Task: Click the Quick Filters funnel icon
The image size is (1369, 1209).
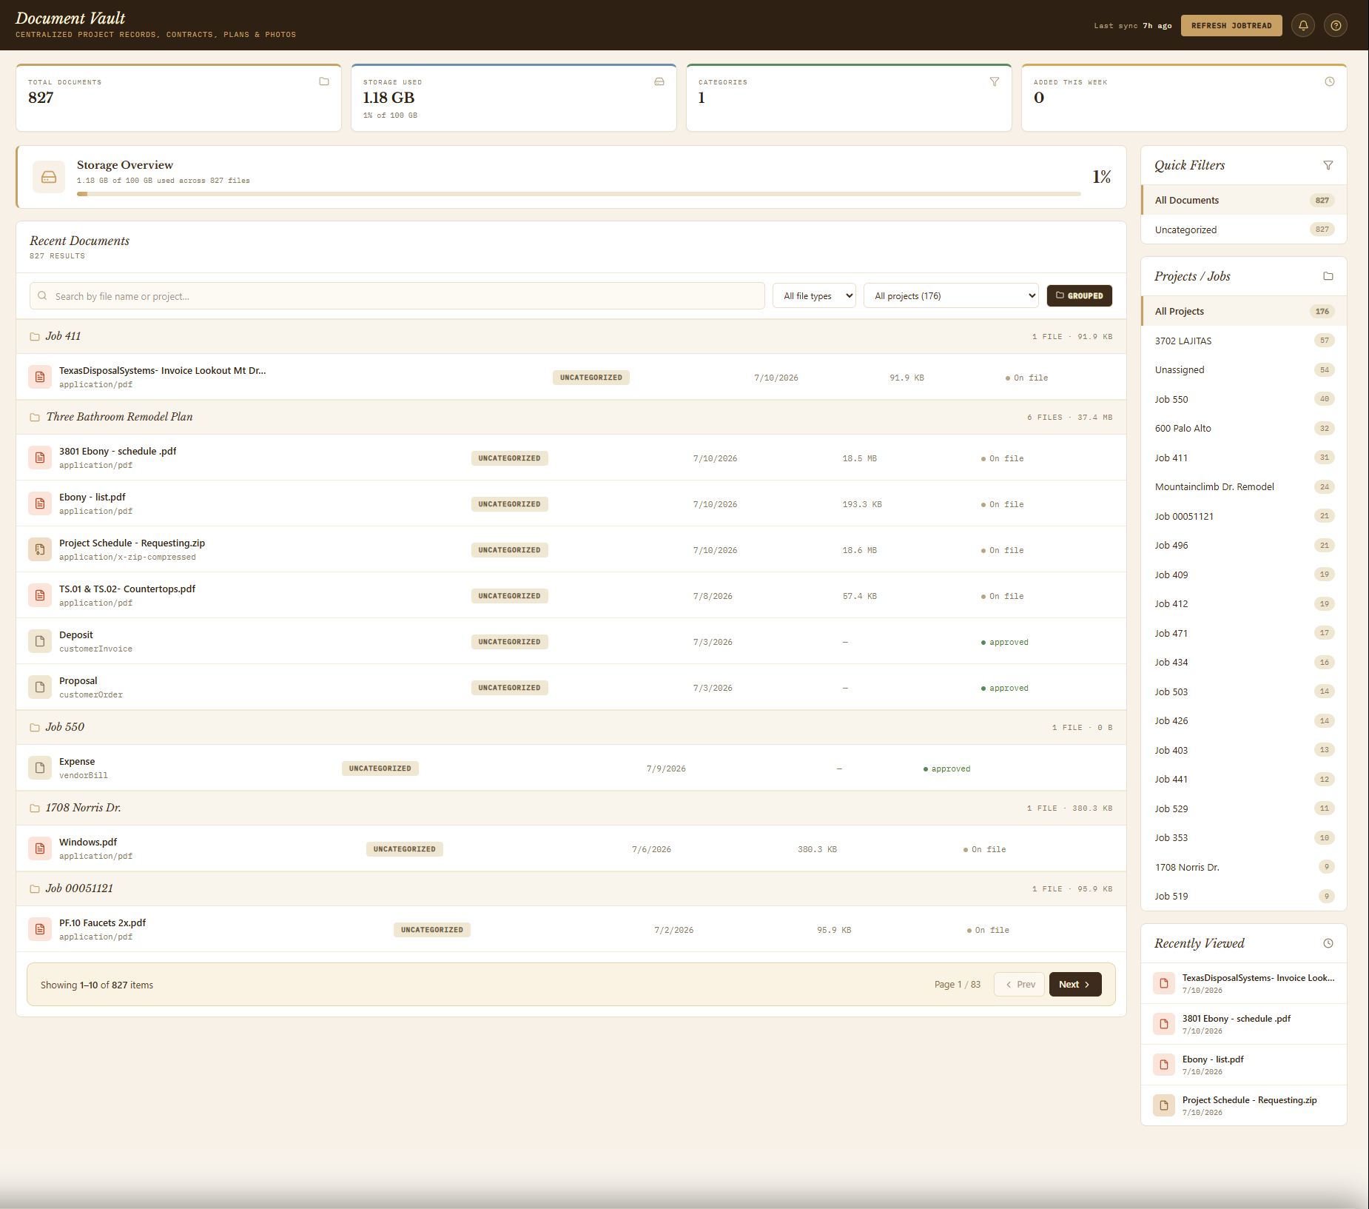Action: (x=1328, y=165)
